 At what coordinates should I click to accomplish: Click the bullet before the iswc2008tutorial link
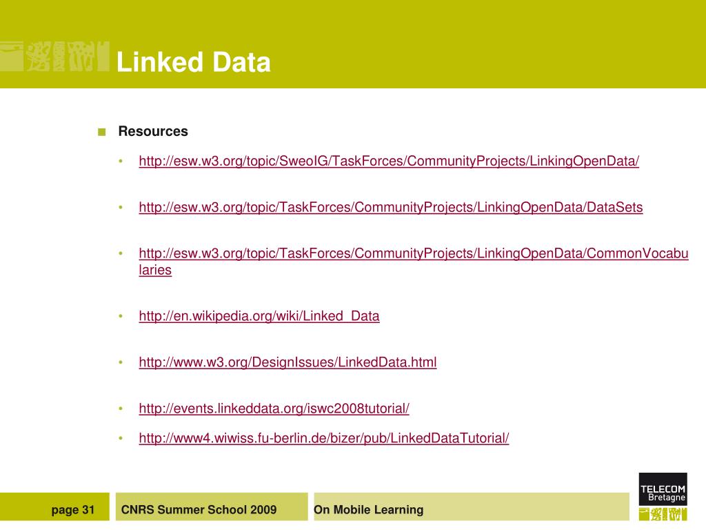click(121, 409)
